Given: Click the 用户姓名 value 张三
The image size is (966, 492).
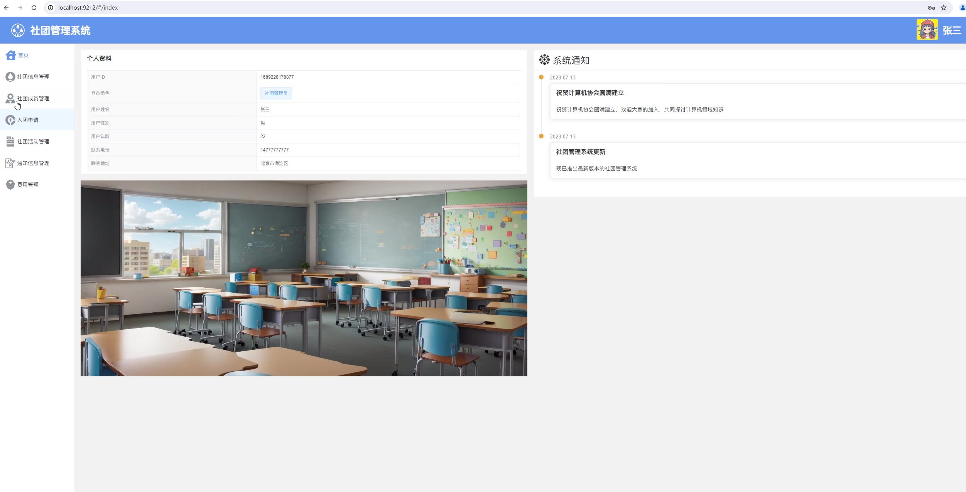Looking at the screenshot, I should point(265,110).
